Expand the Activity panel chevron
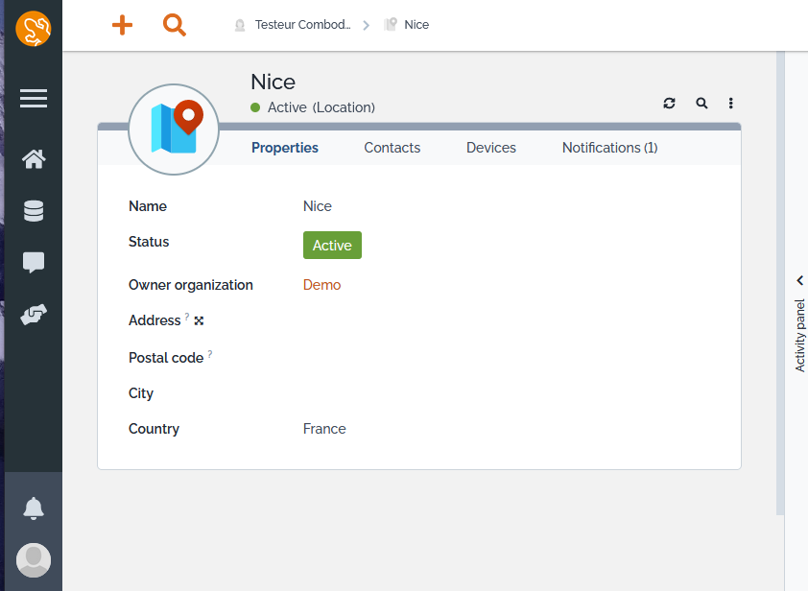This screenshot has width=808, height=591. point(799,281)
